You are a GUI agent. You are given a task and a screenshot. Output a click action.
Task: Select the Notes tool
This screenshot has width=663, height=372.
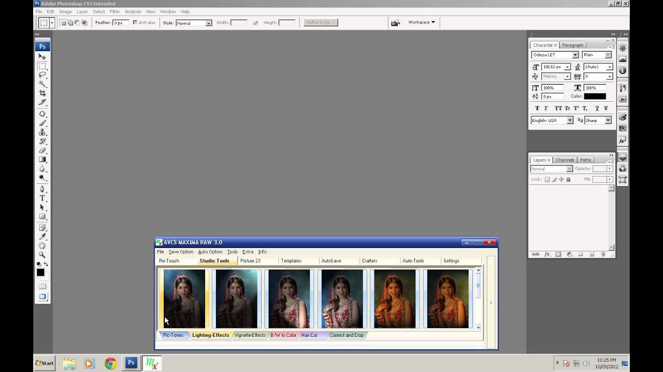pyautogui.click(x=42, y=227)
